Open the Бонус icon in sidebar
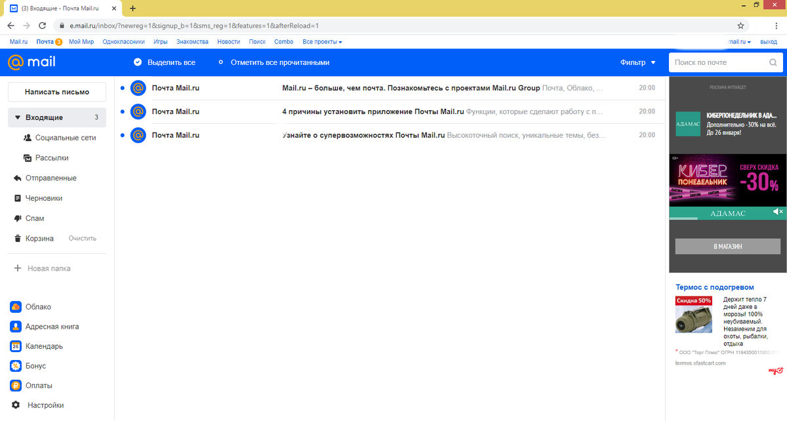The height and width of the screenshot is (421, 787). click(16, 366)
